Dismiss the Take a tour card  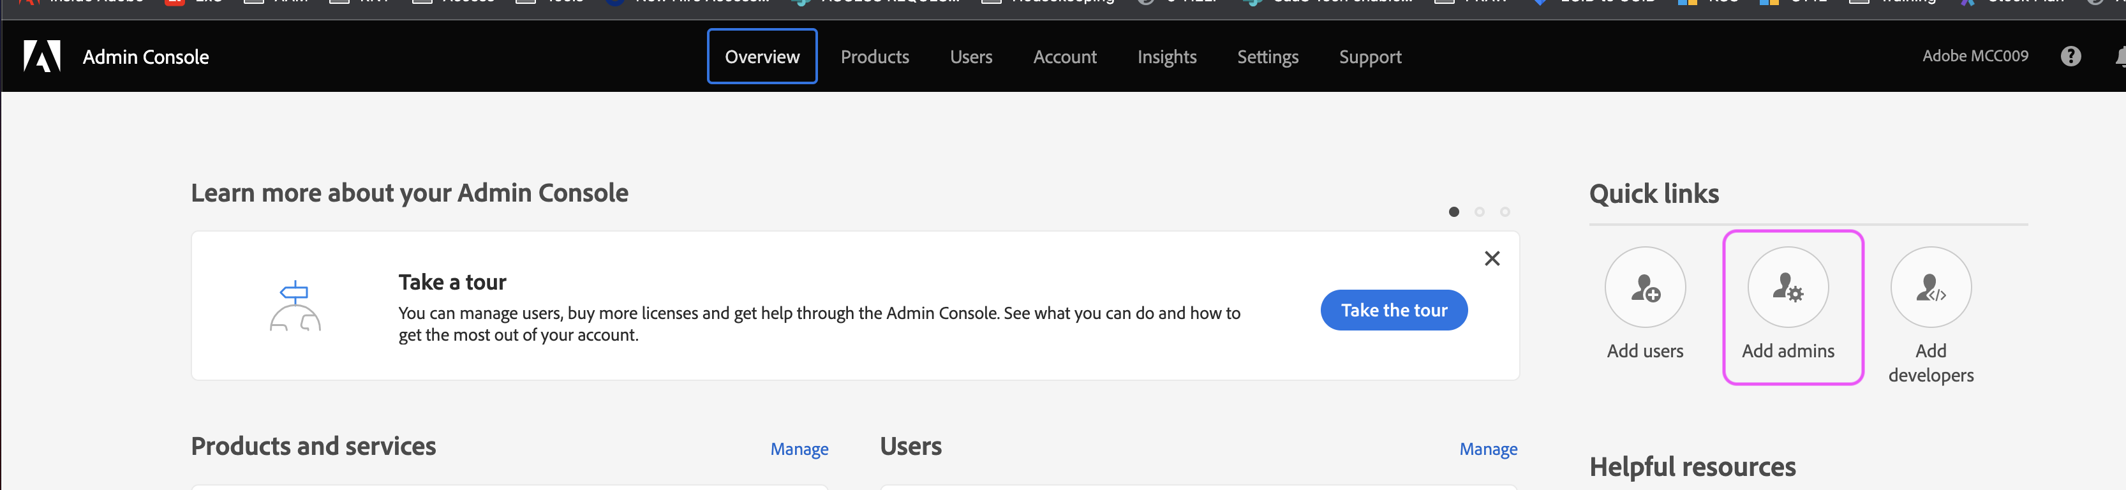coord(1491,259)
